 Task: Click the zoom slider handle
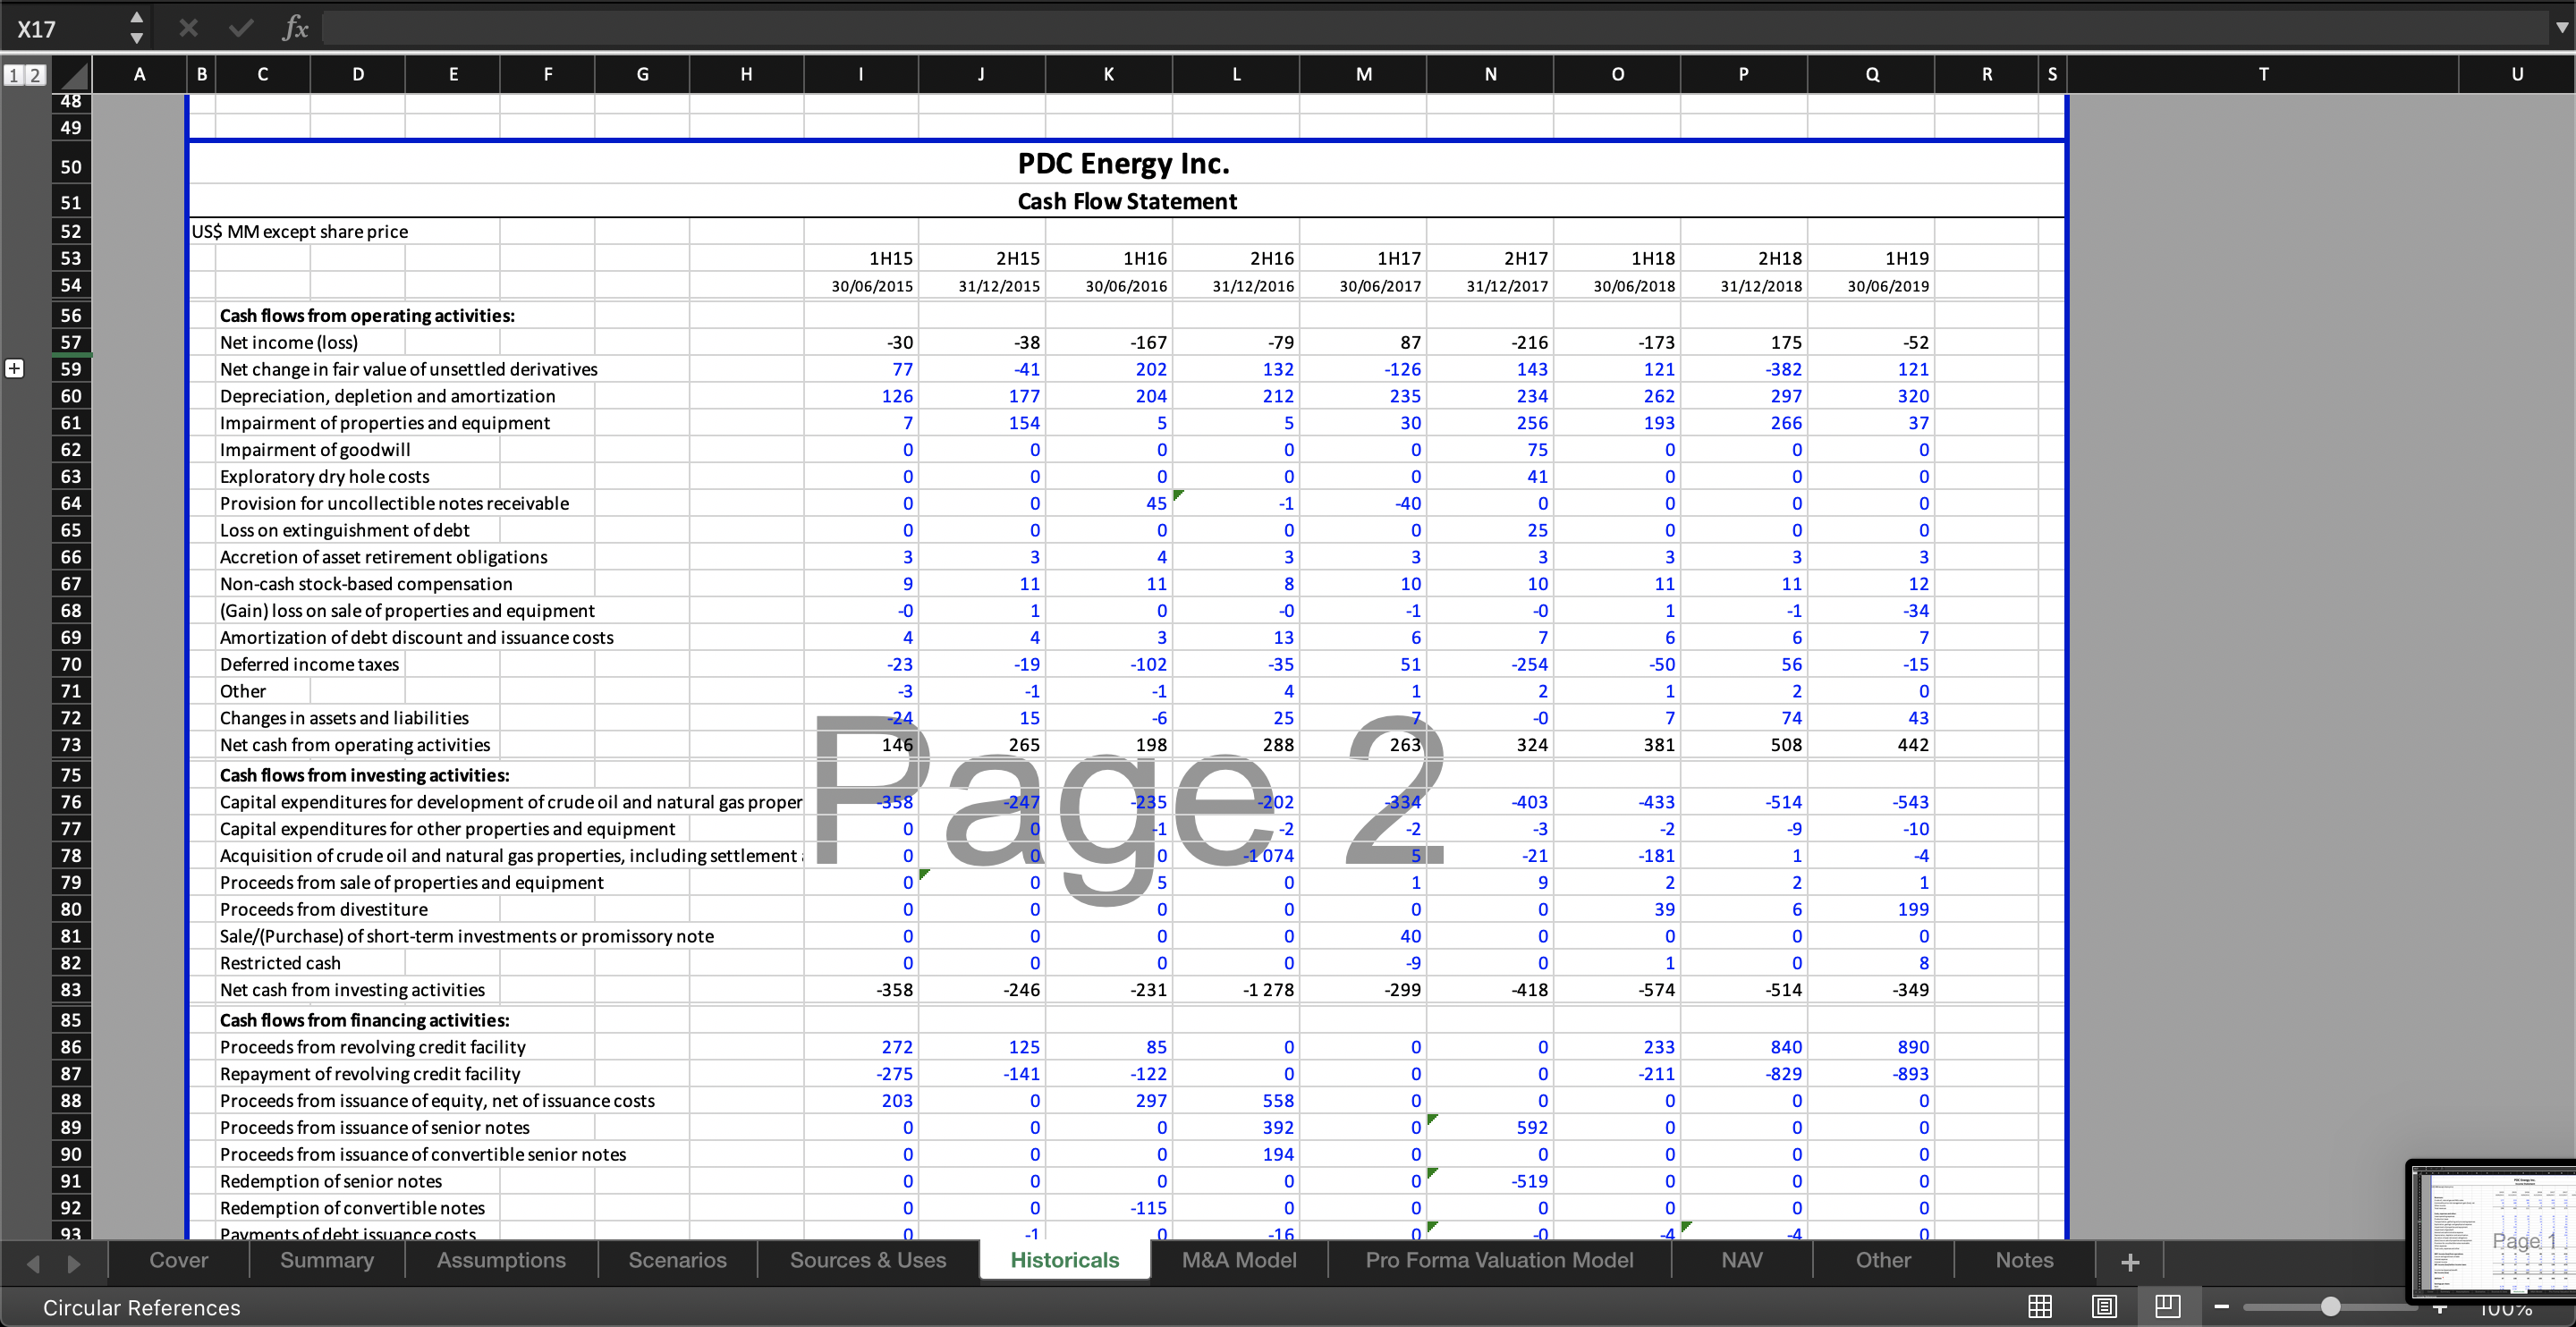(2330, 1306)
